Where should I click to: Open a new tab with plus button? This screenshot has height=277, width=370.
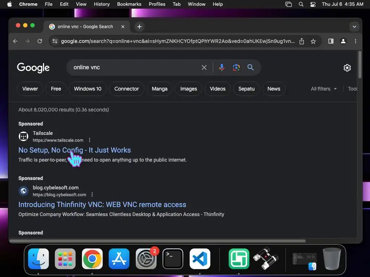pyautogui.click(x=139, y=27)
